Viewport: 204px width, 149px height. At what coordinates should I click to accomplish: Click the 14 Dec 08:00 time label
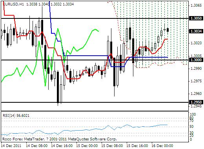37,146
